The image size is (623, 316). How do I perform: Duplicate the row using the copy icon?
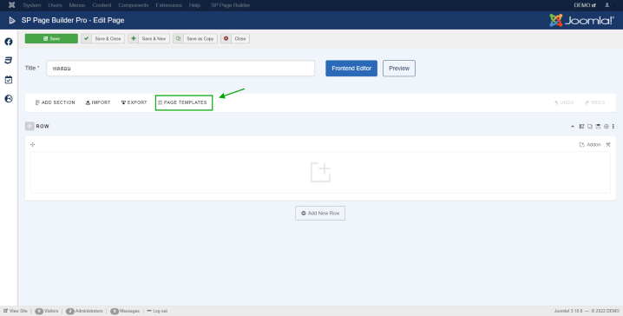[590, 127]
